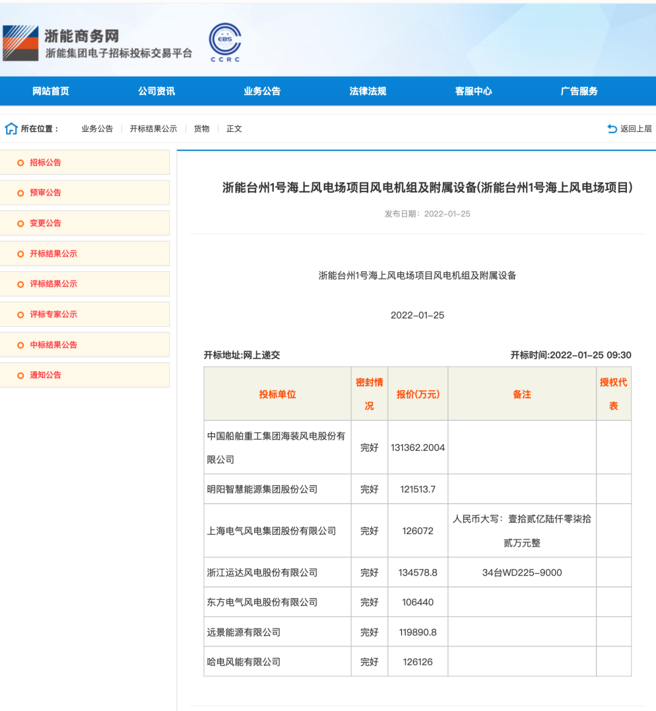Click the circle bullet icon beside 预审公告
The width and height of the screenshot is (656, 711).
(x=21, y=193)
